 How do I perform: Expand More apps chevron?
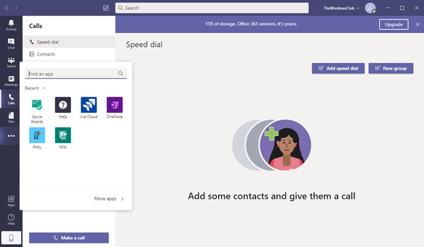109,199
